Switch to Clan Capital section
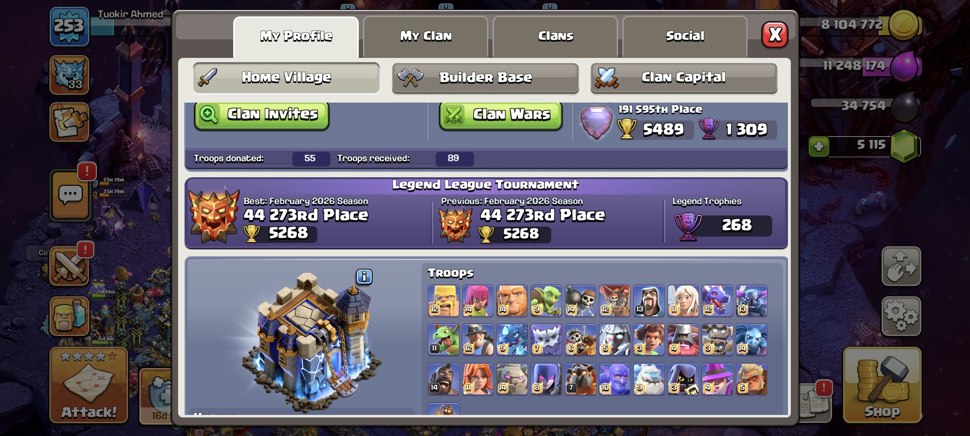 click(x=684, y=78)
